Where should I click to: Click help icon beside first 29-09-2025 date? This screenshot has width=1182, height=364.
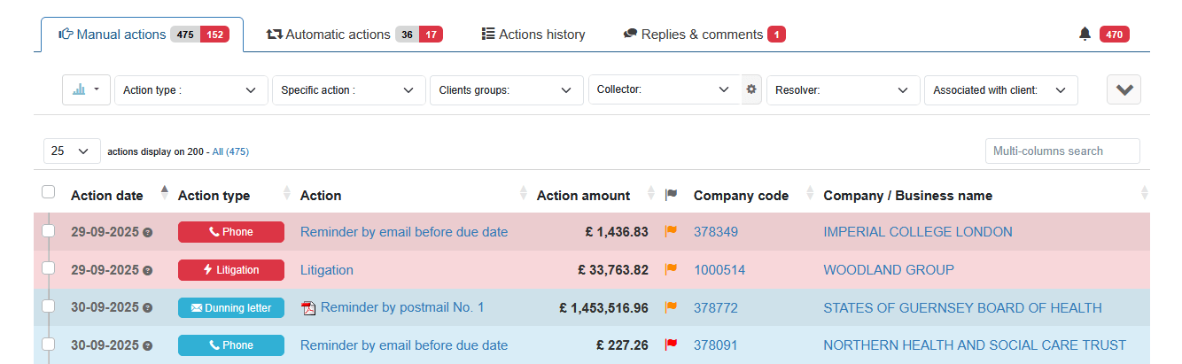pyautogui.click(x=148, y=233)
